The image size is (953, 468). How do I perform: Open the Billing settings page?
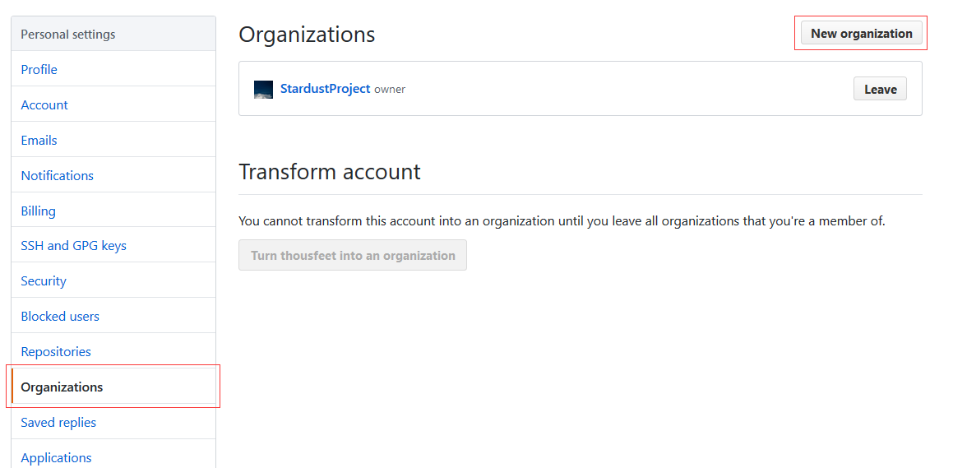pos(39,211)
